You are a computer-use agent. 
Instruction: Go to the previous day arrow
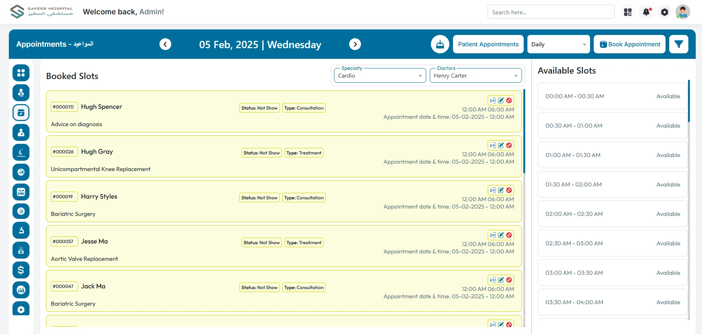click(165, 44)
